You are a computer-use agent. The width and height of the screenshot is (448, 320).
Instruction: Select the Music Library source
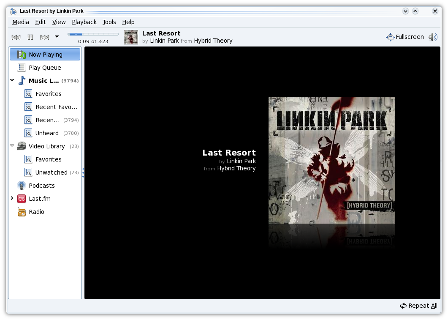tap(44, 81)
